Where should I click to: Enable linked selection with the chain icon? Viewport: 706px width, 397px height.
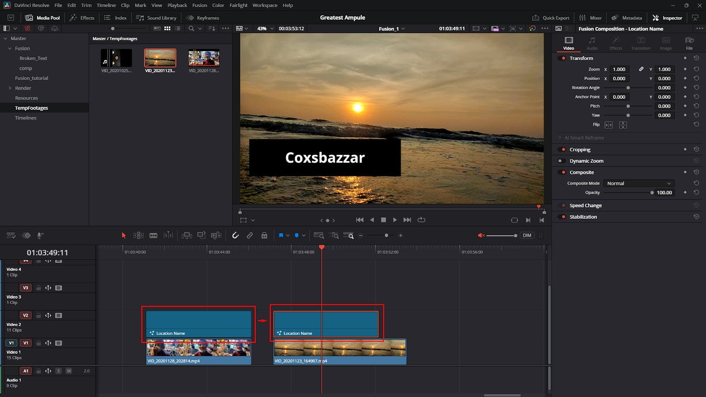pos(250,235)
